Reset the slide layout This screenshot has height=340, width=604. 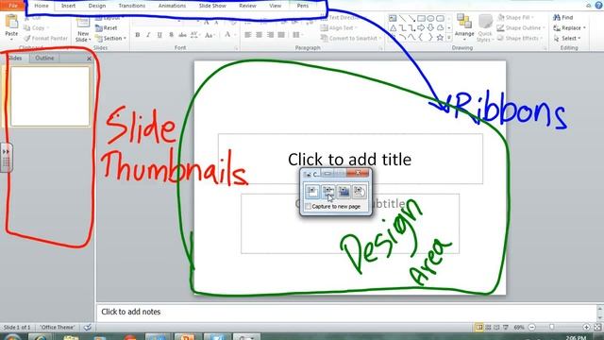coord(107,27)
